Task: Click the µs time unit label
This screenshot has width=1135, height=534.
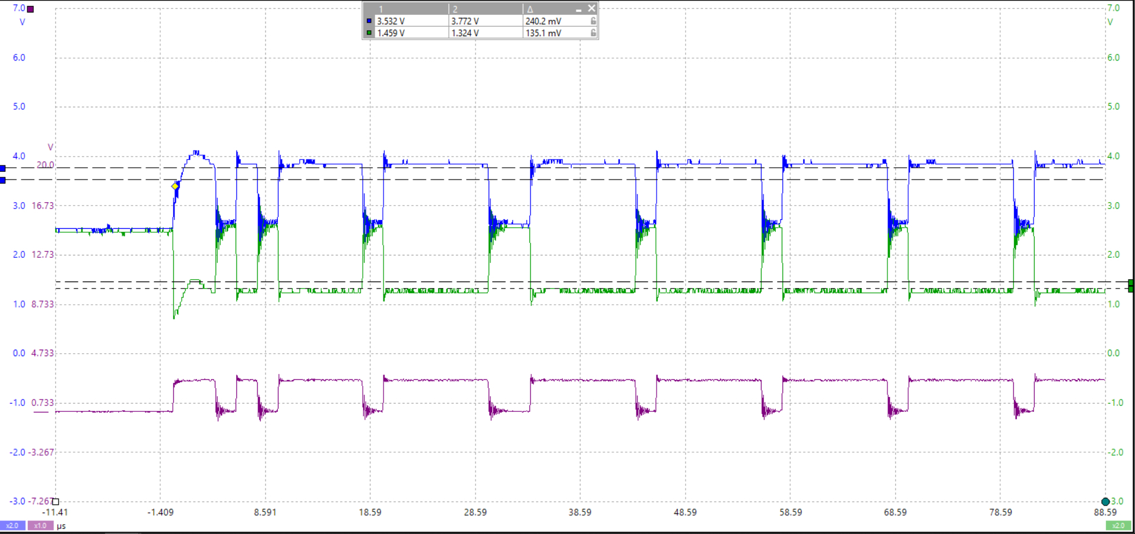Action: (61, 526)
